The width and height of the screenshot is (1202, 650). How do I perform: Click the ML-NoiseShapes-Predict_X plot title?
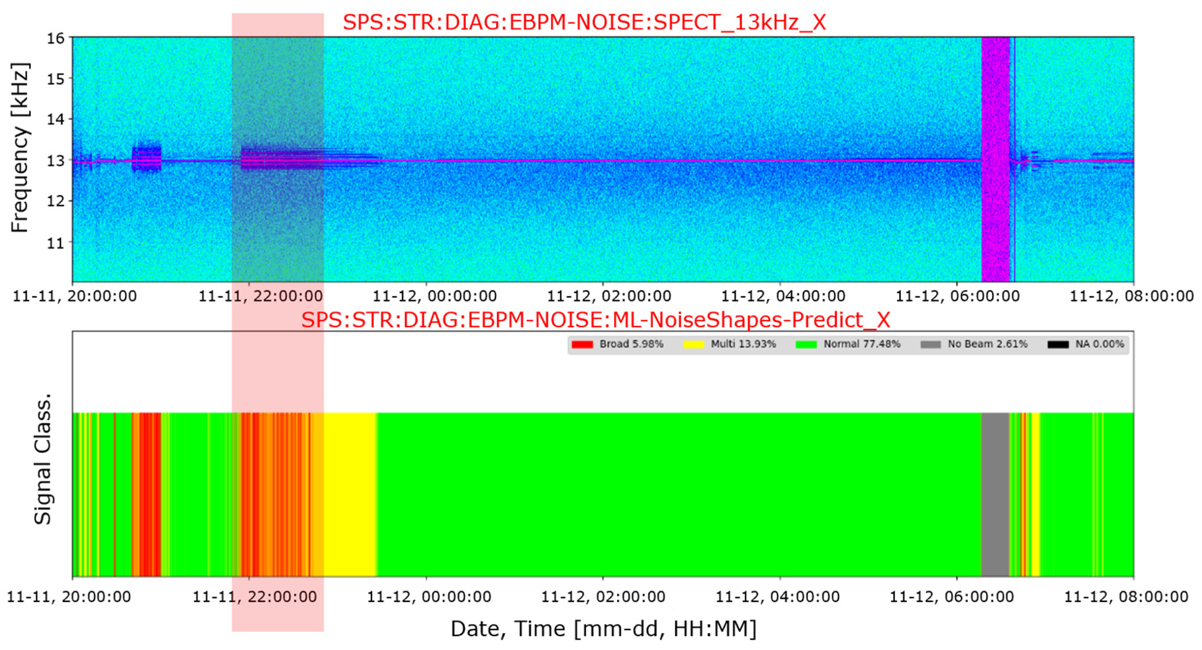point(595,320)
